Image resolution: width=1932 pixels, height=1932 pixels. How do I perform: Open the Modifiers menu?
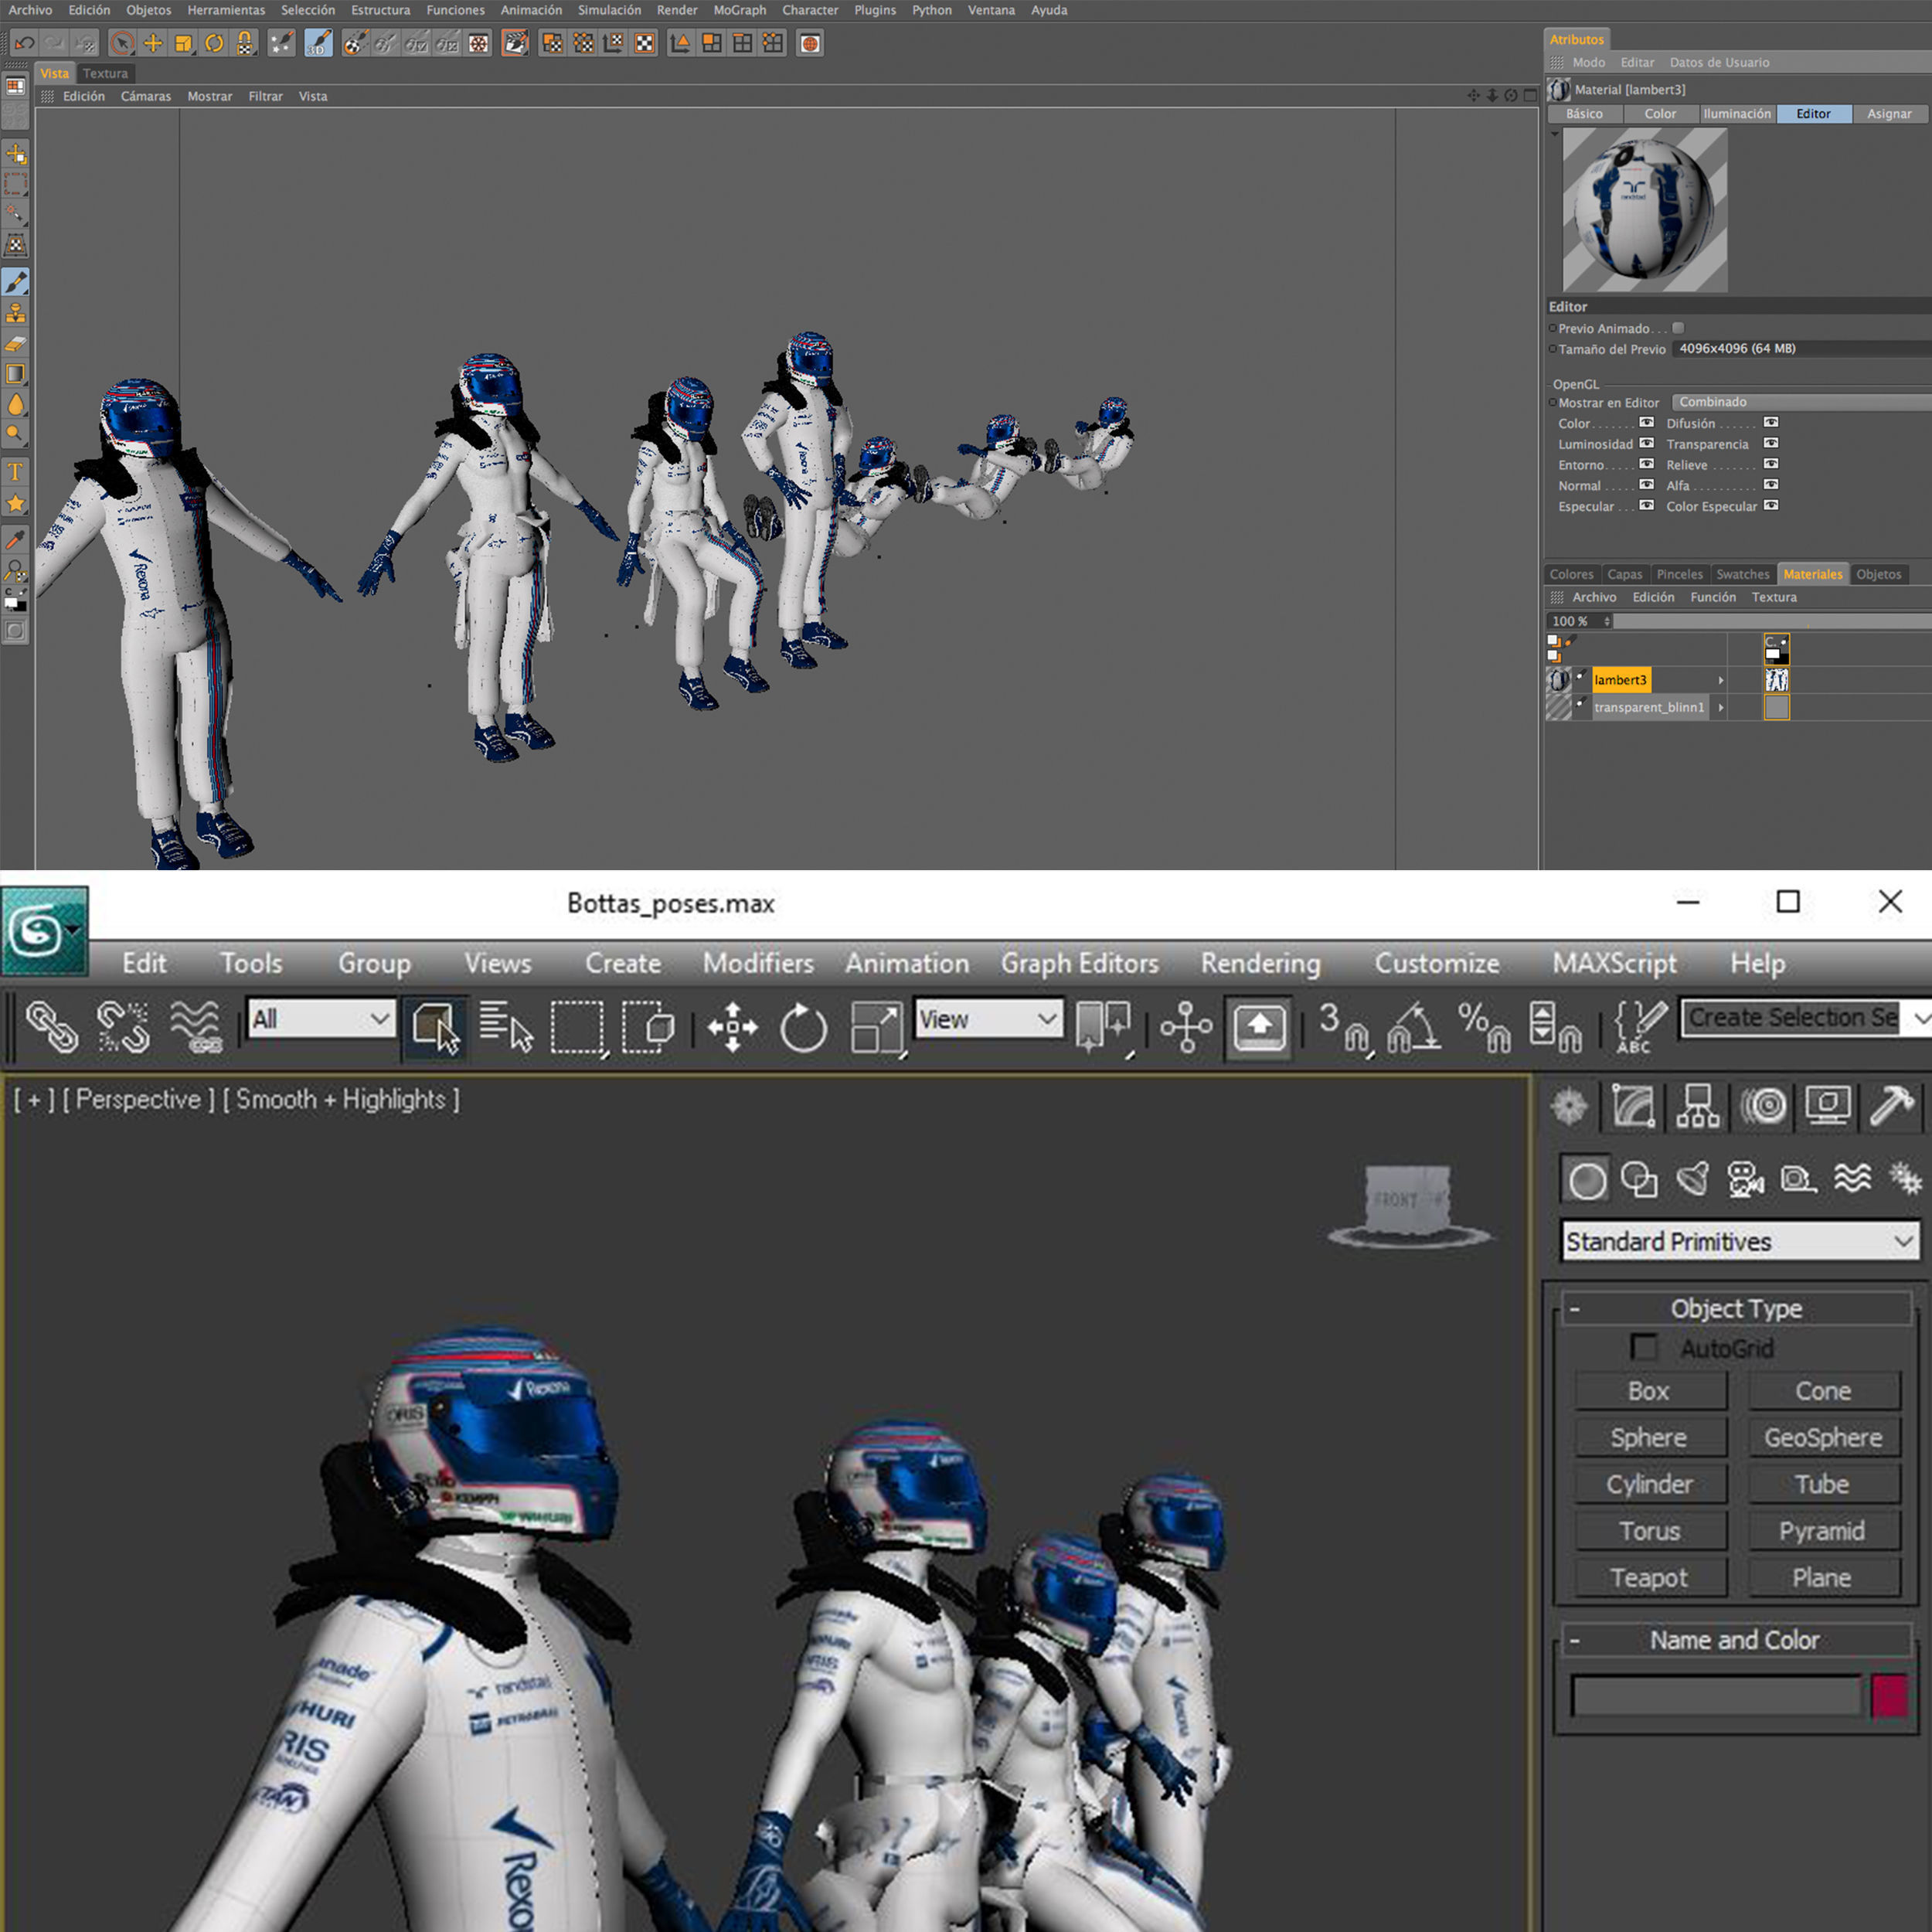[x=757, y=963]
